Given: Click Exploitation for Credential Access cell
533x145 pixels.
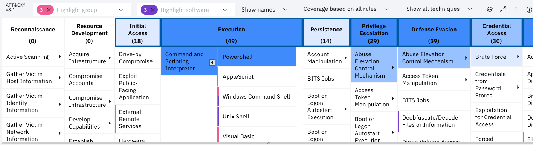Looking at the screenshot, I should tap(496, 117).
